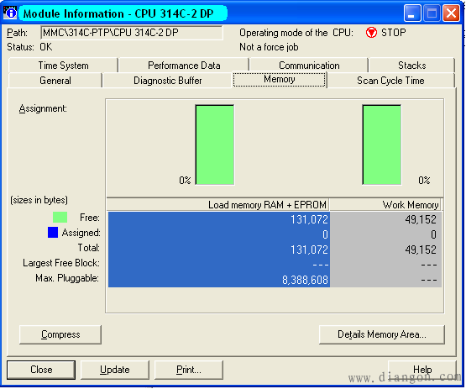This screenshot has width=466, height=389.
Task: Click the Compress button
Action: 60,334
